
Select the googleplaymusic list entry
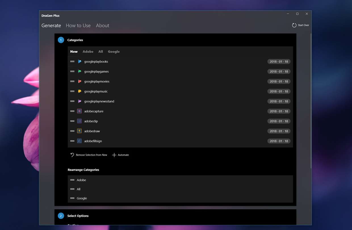click(x=180, y=91)
